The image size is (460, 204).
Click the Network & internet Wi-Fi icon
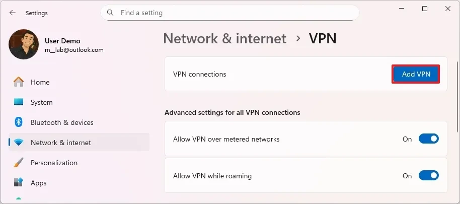[19, 143]
